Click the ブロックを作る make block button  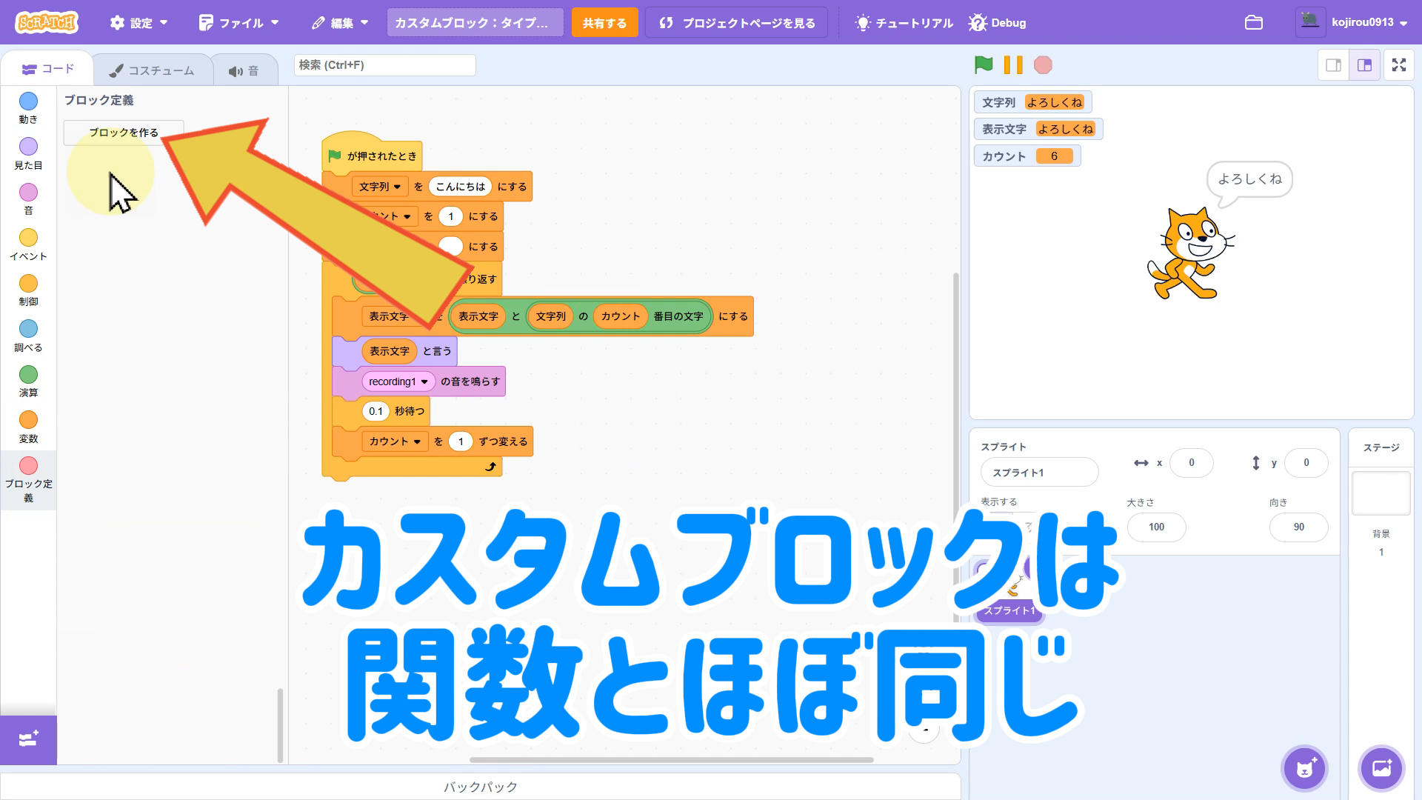(124, 133)
